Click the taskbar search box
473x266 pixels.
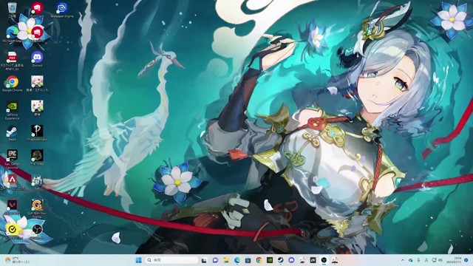click(172, 260)
